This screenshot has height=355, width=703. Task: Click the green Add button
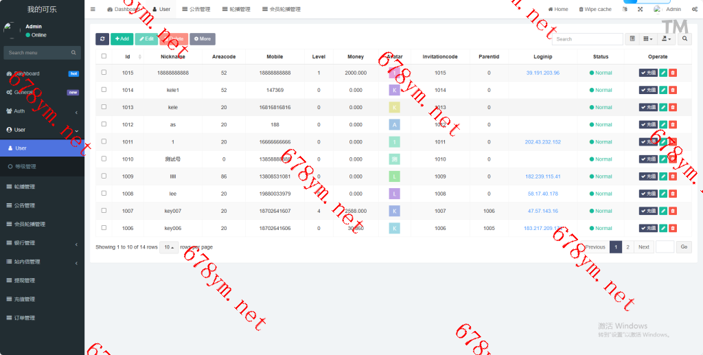pyautogui.click(x=122, y=39)
